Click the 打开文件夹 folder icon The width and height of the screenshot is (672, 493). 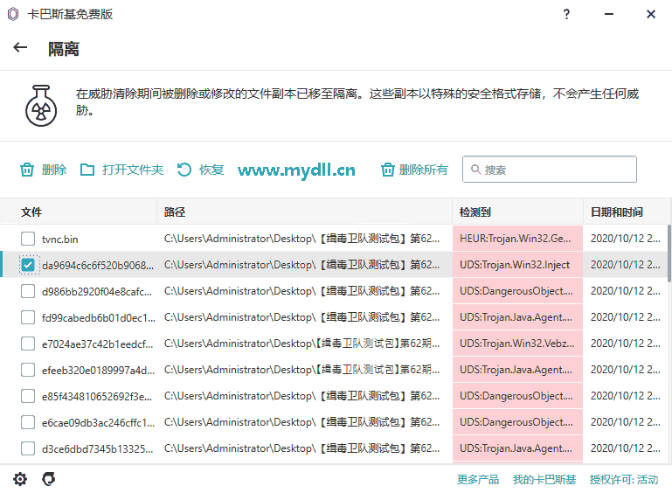[x=87, y=170]
